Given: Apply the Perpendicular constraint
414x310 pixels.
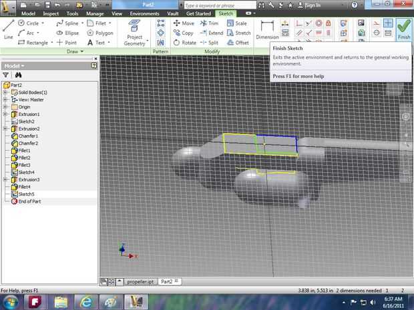Looking at the screenshot, I should 308,33.
